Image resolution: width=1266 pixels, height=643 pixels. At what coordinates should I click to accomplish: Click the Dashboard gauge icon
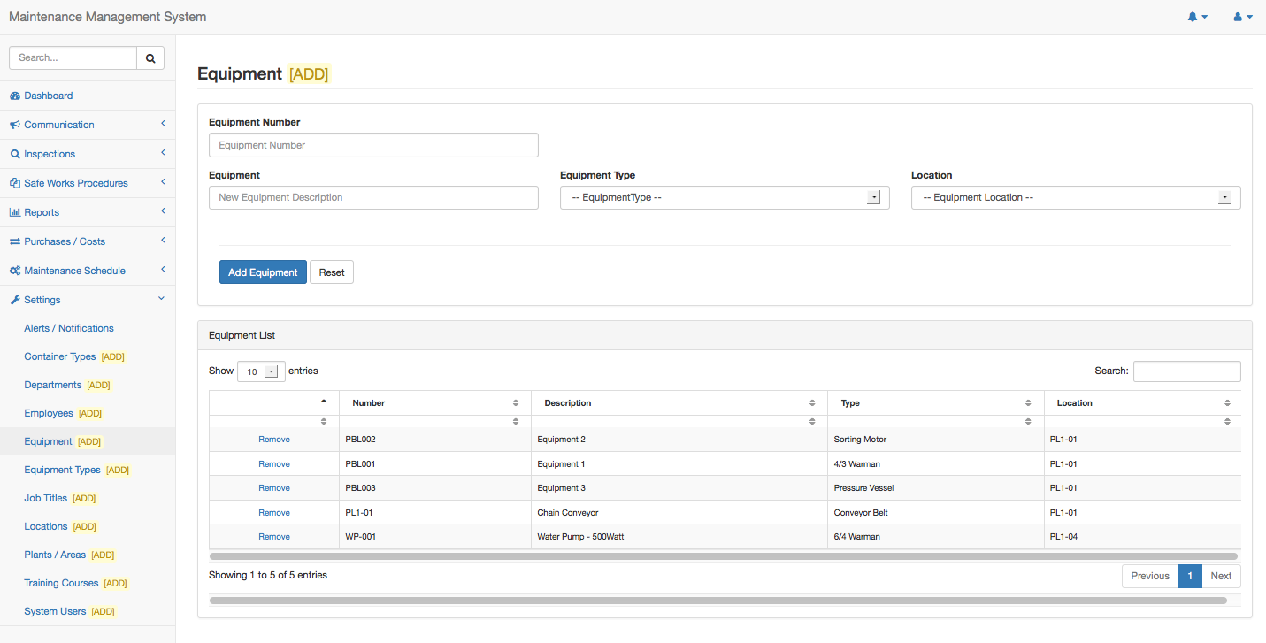(15, 96)
